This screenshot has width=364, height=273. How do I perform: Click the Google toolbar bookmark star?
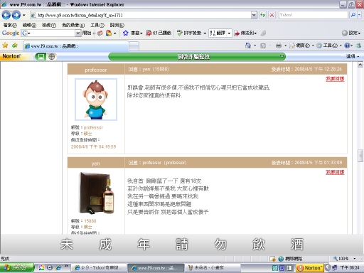click(126, 33)
